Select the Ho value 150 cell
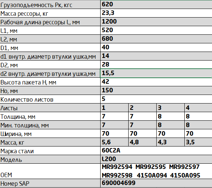212x188 pixels. [156, 90]
